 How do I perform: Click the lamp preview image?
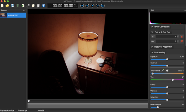(x=88, y=54)
